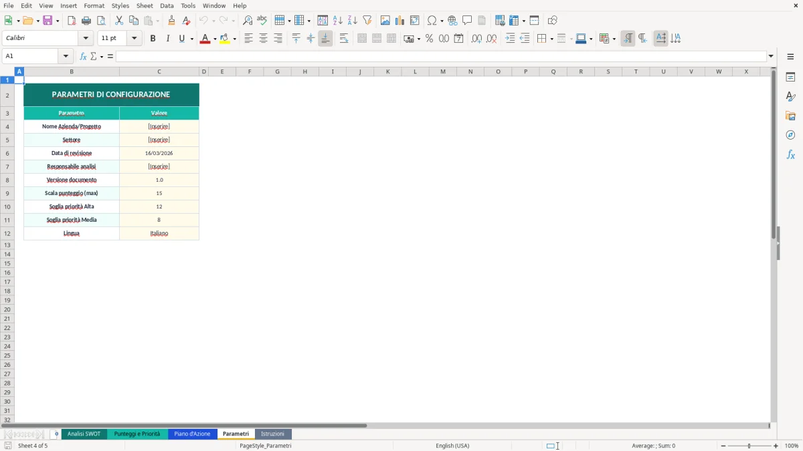Click the Copy icon
The height and width of the screenshot is (451, 803).
[x=134, y=21]
